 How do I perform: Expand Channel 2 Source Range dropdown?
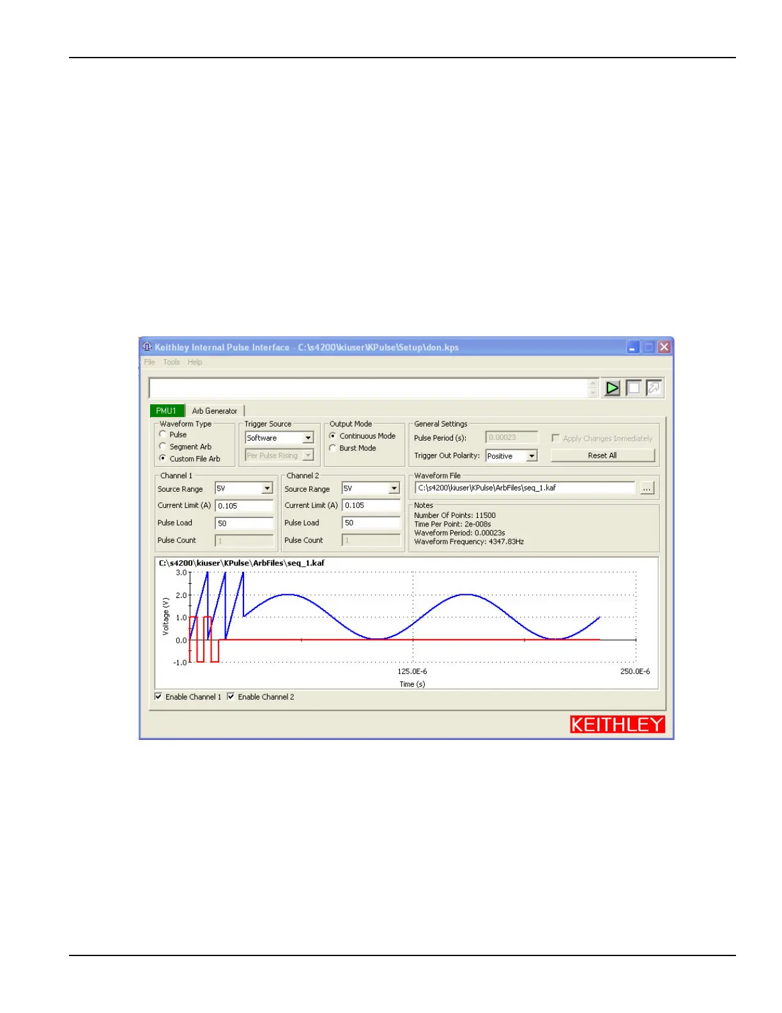(394, 489)
